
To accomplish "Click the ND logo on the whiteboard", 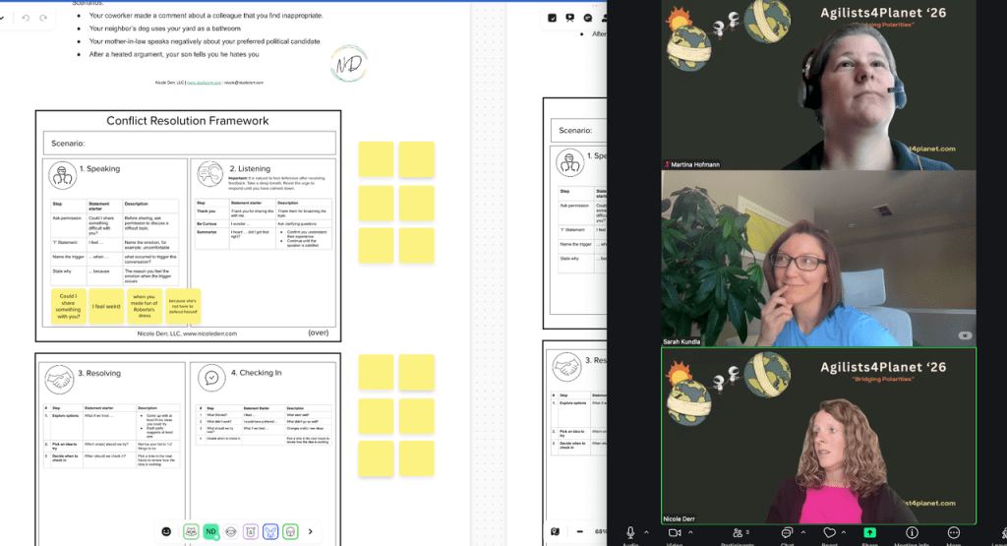I will pyautogui.click(x=349, y=64).
